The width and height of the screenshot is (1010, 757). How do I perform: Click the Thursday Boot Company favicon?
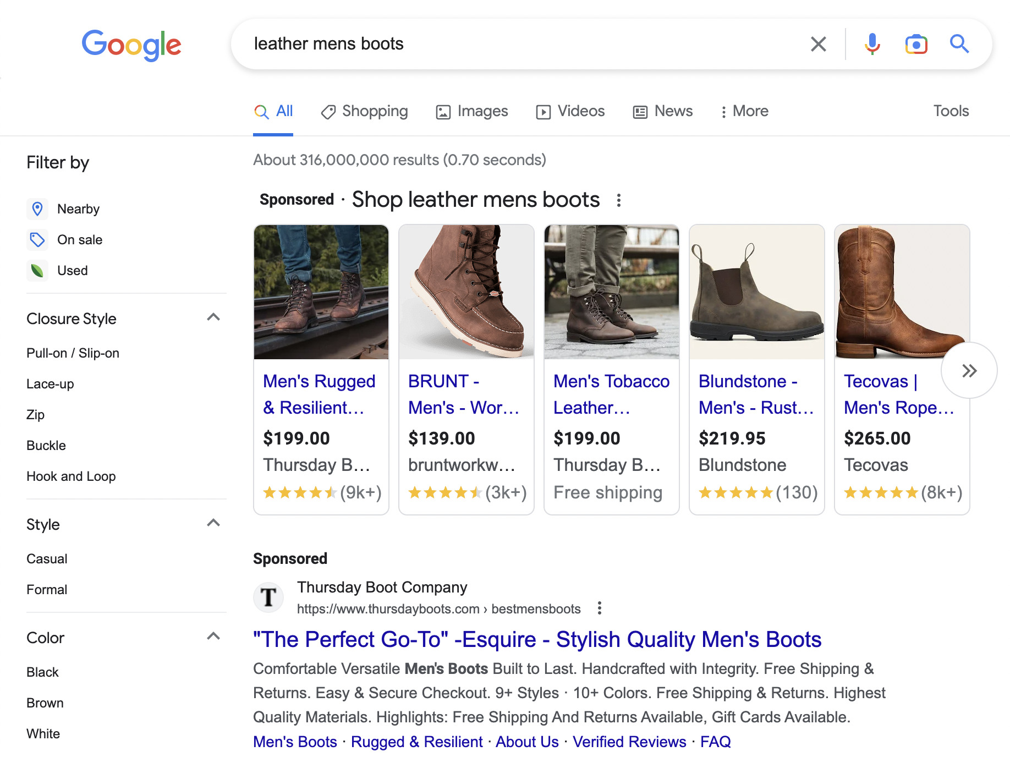coord(268,597)
